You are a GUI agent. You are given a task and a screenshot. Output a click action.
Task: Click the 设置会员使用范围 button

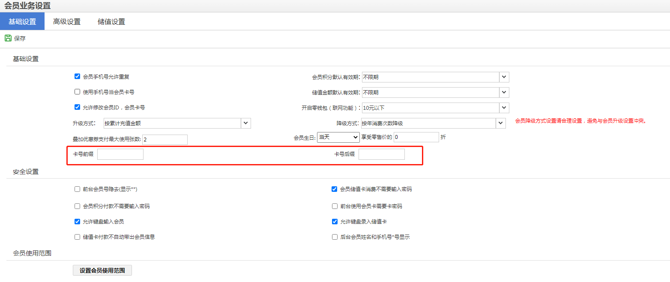[x=102, y=270]
